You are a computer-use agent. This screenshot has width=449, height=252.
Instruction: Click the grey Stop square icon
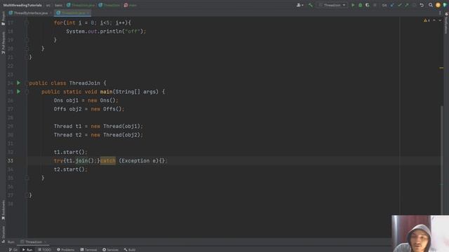(x=375, y=5)
